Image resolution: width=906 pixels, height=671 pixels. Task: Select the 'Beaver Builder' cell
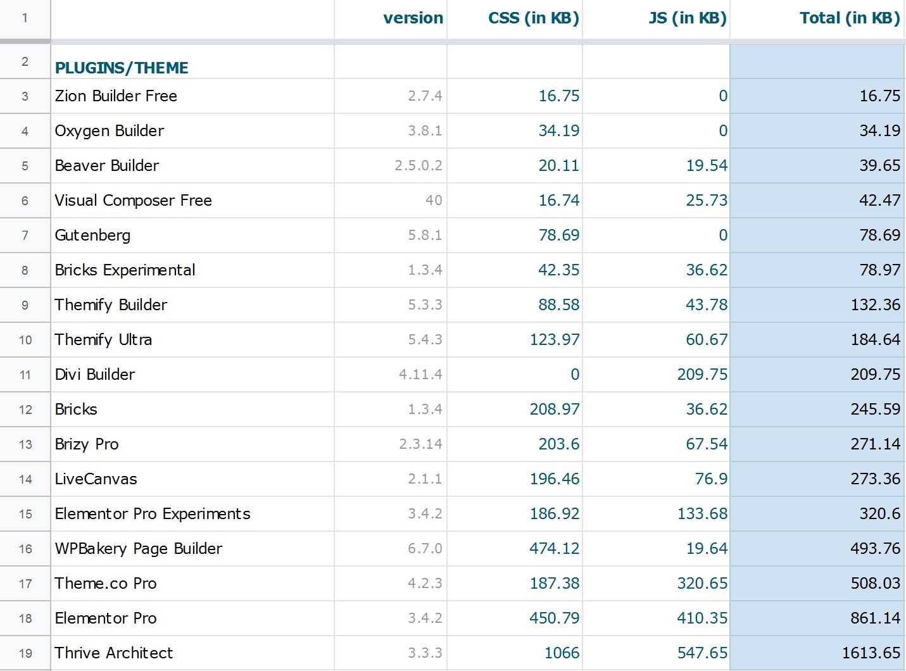click(192, 166)
